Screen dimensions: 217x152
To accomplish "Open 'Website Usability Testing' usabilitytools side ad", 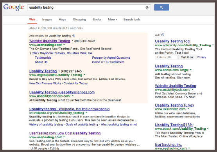I will (176, 86).
